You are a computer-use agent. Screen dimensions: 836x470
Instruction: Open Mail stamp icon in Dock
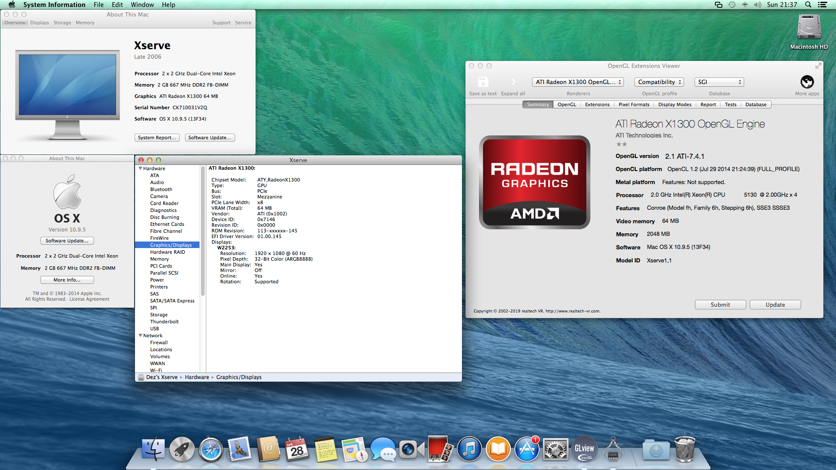(x=239, y=449)
